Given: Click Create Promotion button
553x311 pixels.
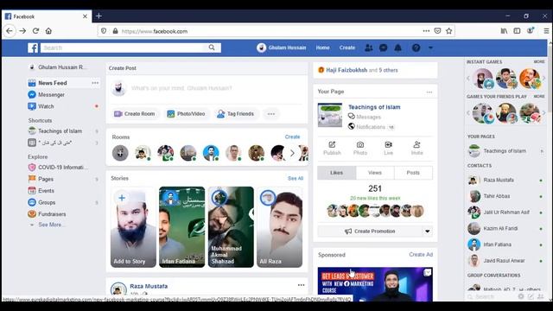Looking at the screenshot, I should point(370,232).
